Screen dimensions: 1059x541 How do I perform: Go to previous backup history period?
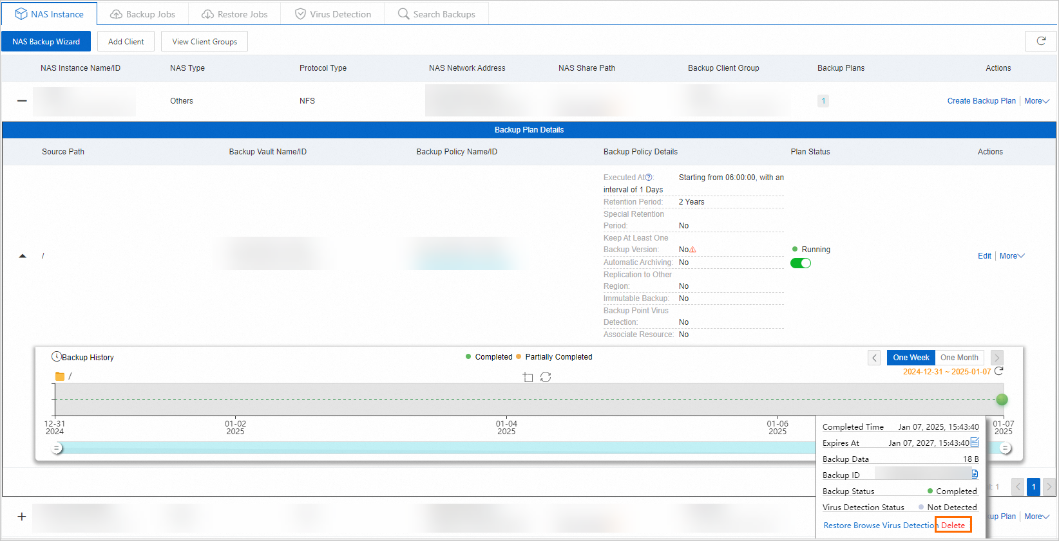[874, 358]
